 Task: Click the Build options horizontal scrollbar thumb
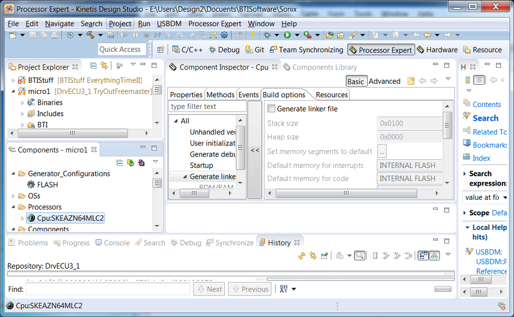(x=346, y=193)
